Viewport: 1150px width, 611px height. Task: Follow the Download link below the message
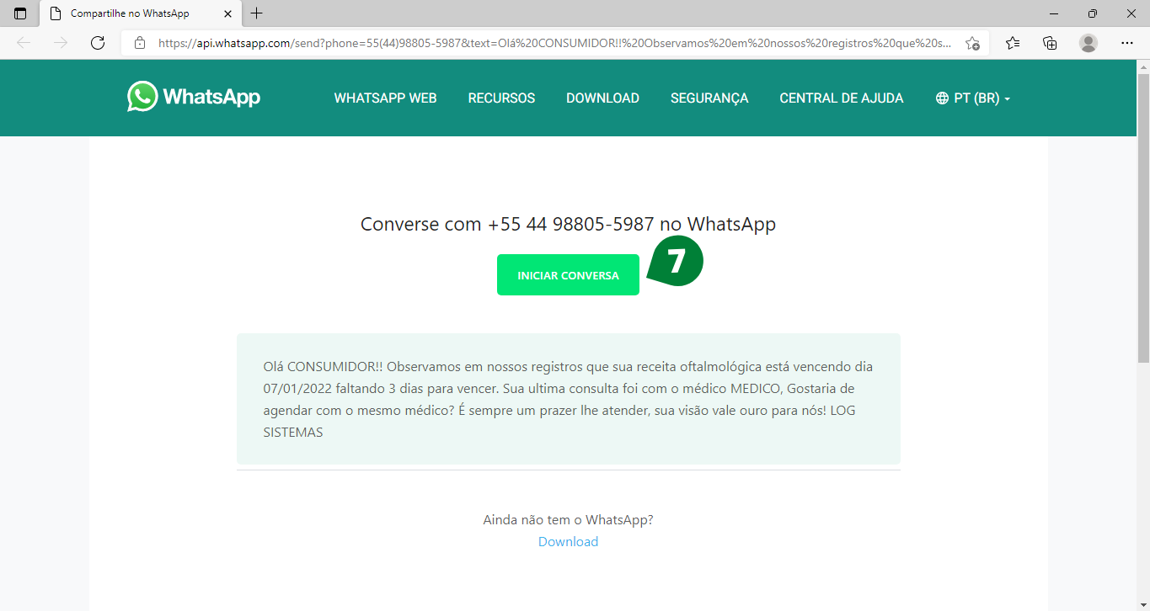tap(568, 542)
